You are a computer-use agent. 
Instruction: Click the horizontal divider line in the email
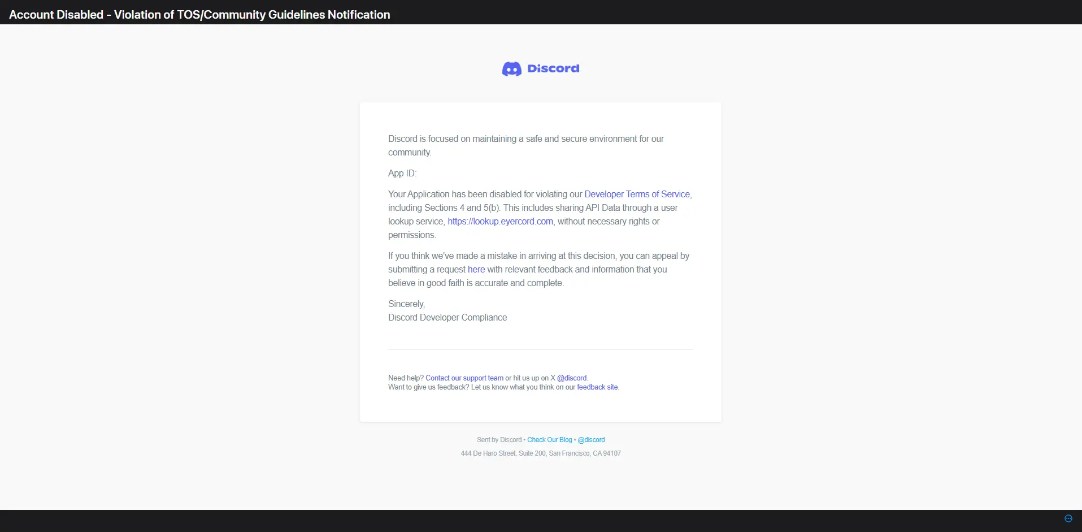(540, 349)
